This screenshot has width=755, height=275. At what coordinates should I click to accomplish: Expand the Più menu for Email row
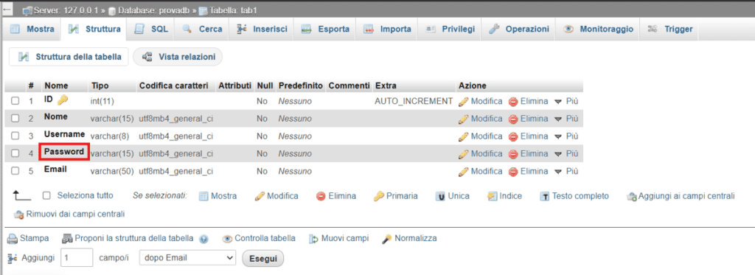pos(566,171)
